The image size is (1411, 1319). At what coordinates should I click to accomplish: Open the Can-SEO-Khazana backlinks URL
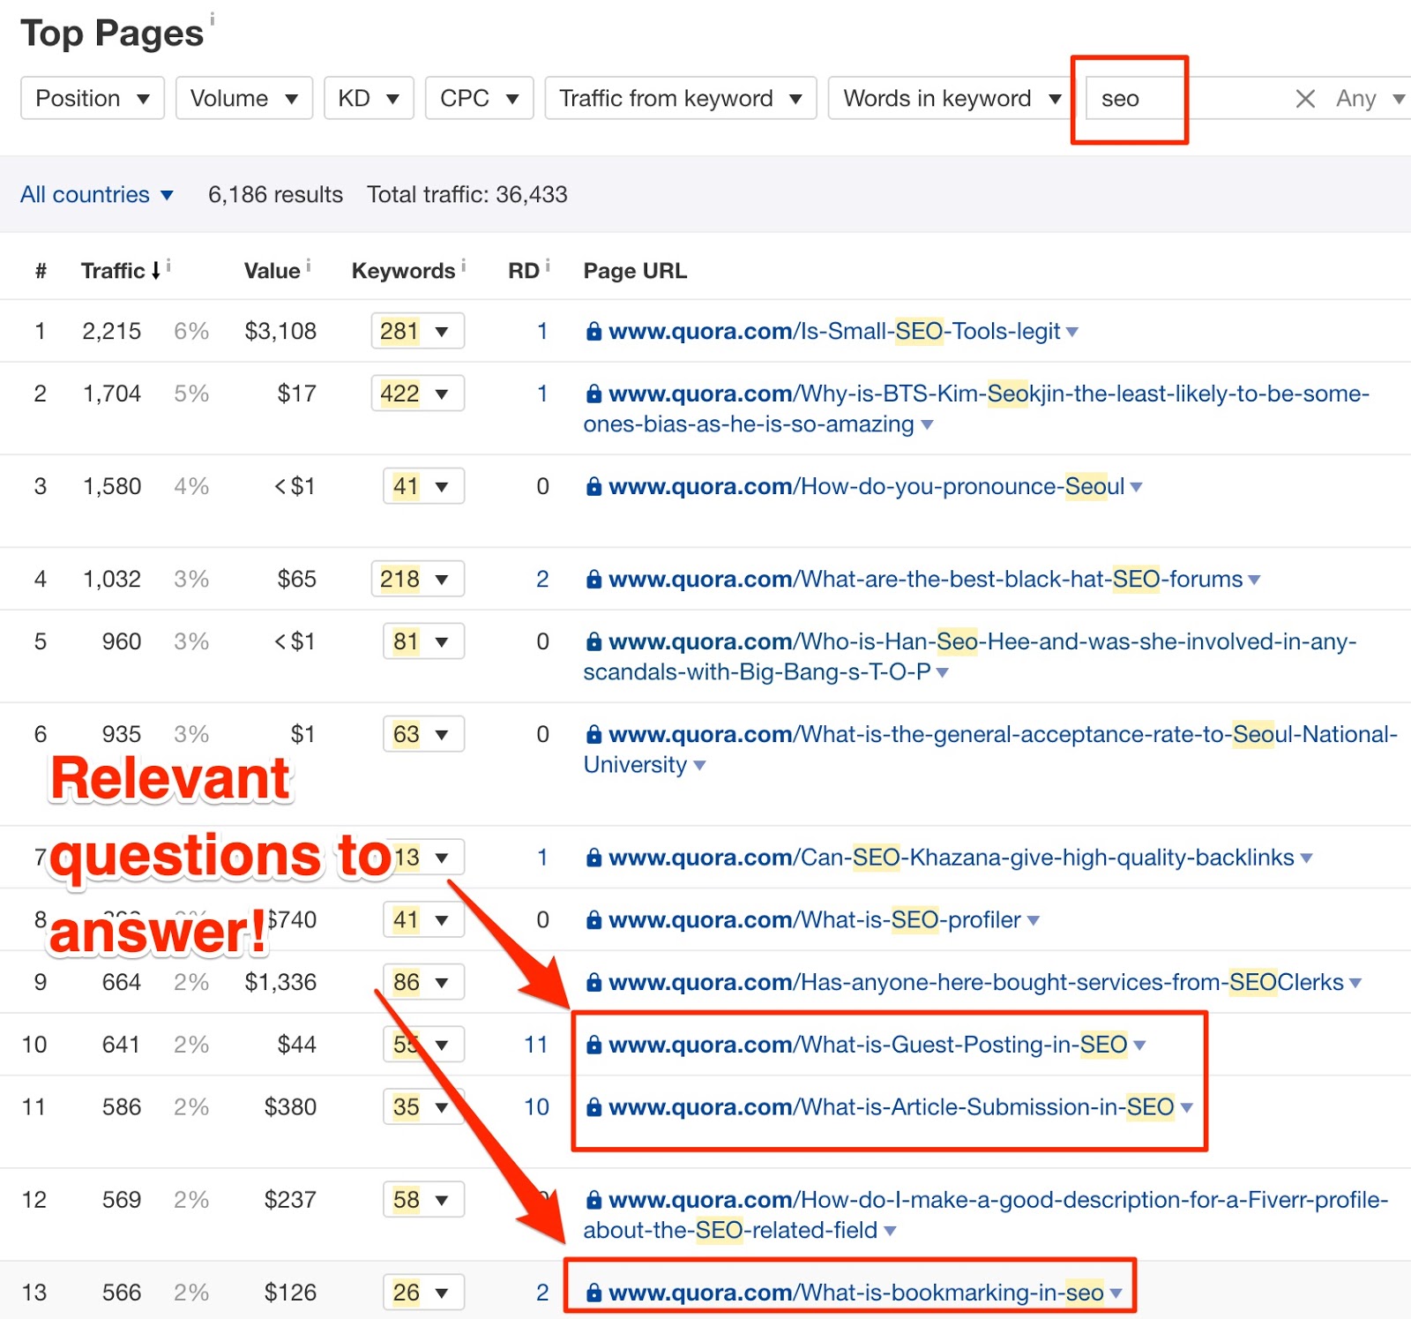pyautogui.click(x=951, y=858)
